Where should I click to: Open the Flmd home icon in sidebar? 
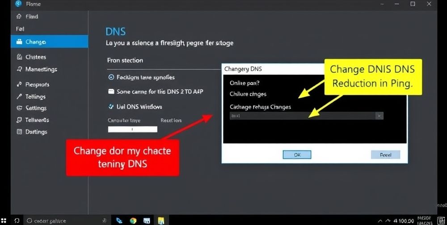19,17
